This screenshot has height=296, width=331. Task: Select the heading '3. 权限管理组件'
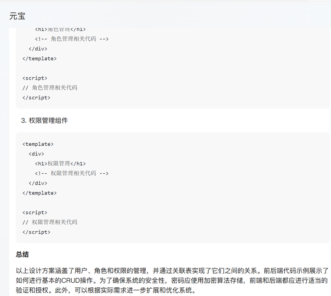(x=44, y=120)
